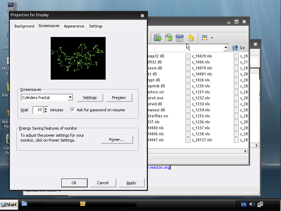Open the address bar dropdown arrow
281x211 pixels.
pos(226,48)
